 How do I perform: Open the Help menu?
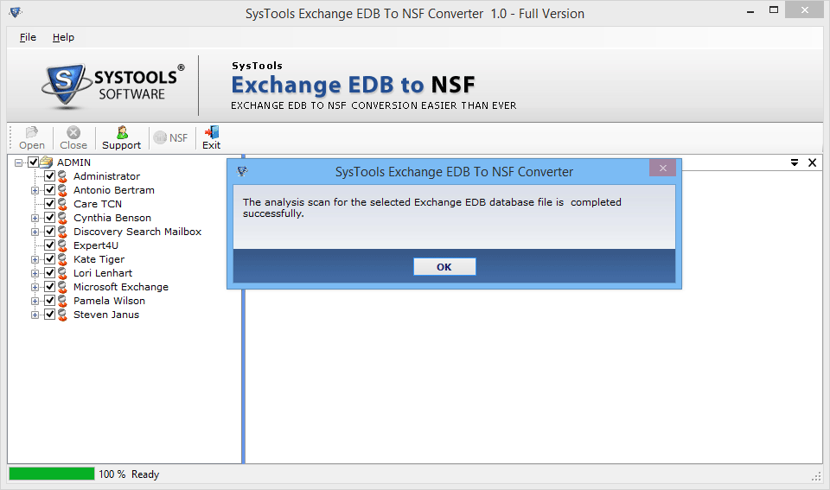[x=63, y=37]
